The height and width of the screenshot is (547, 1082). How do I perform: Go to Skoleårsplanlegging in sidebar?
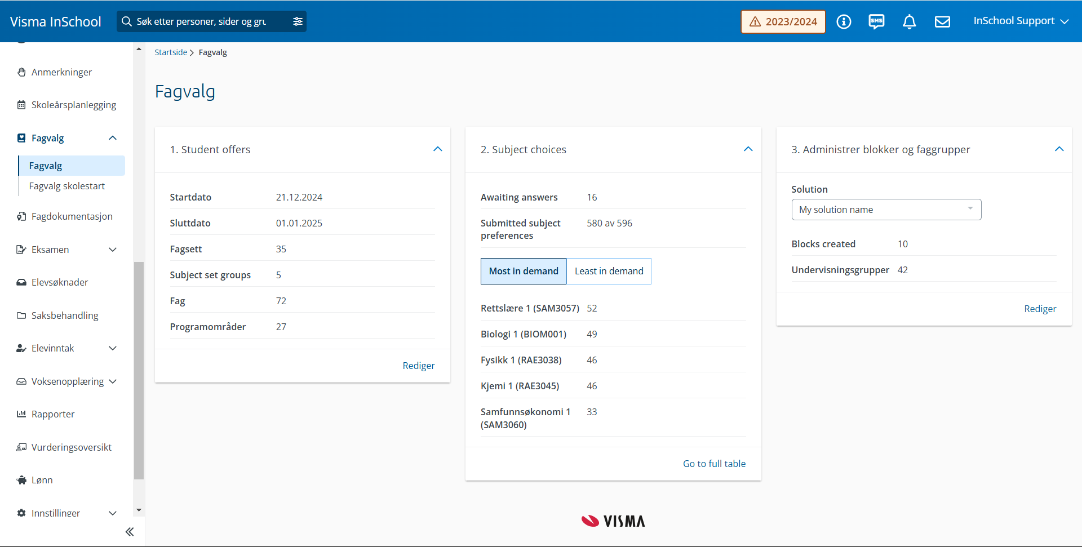[74, 105]
